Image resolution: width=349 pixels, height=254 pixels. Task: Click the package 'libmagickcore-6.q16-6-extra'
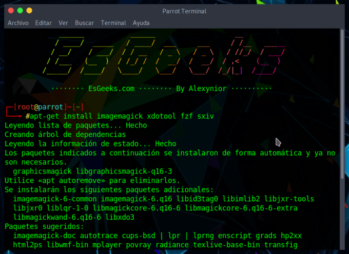[241, 208]
